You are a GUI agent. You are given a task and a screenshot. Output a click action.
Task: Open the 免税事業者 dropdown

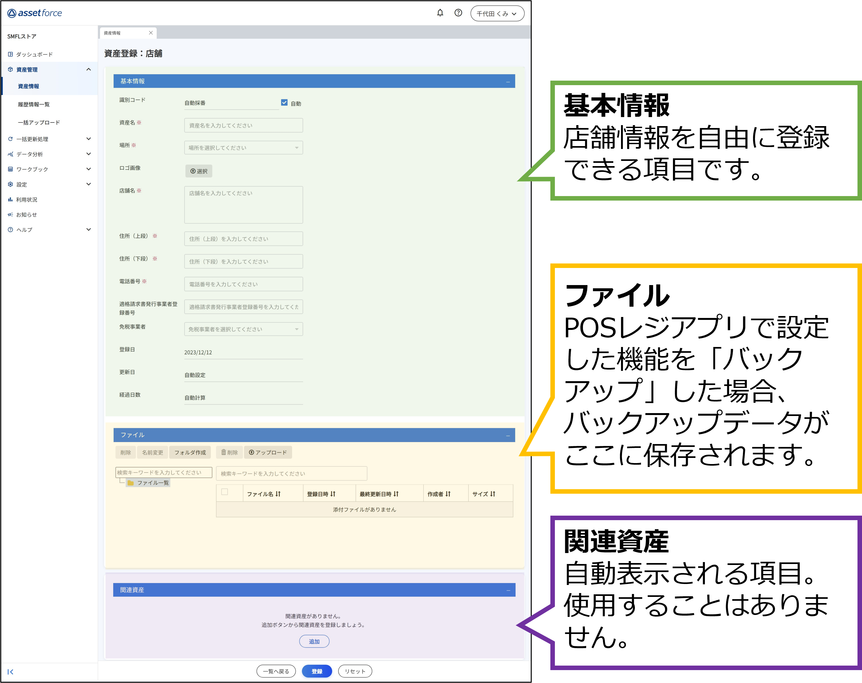(x=243, y=329)
